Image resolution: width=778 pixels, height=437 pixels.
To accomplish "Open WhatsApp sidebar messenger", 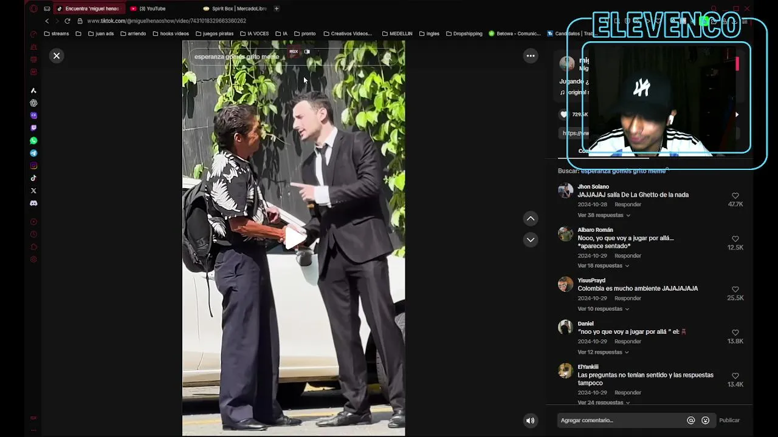I will tap(33, 140).
